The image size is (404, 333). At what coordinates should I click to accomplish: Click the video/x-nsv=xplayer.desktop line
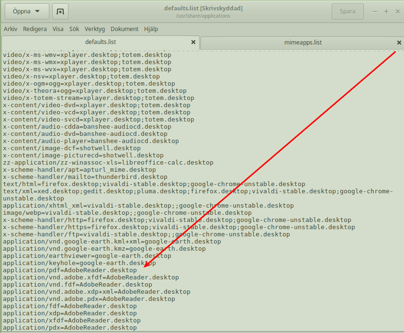click(81, 77)
